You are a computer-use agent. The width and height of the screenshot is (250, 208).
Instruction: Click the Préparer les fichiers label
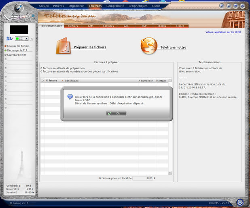90,47
